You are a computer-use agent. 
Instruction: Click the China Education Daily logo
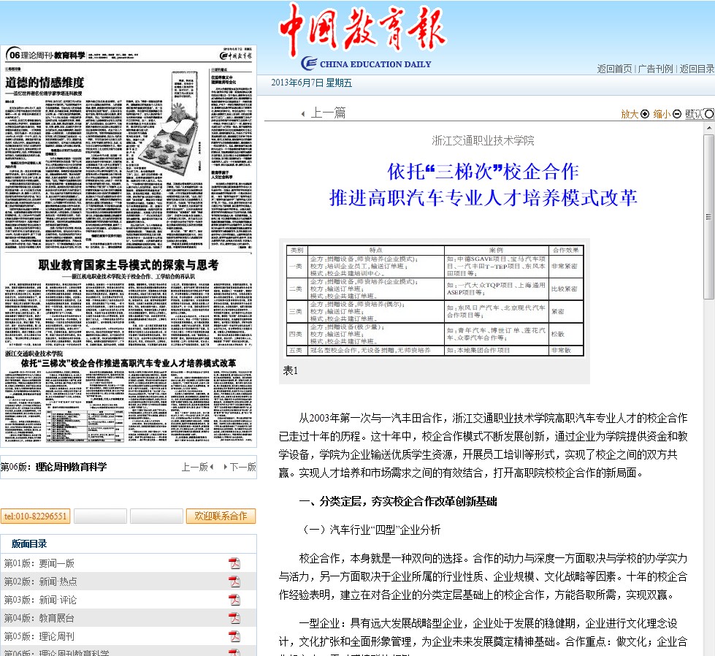(x=362, y=37)
